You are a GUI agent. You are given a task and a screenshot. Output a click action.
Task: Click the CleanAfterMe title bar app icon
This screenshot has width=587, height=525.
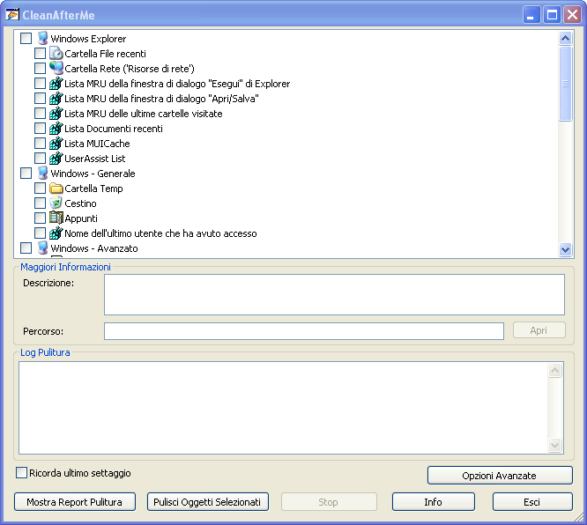[12, 15]
